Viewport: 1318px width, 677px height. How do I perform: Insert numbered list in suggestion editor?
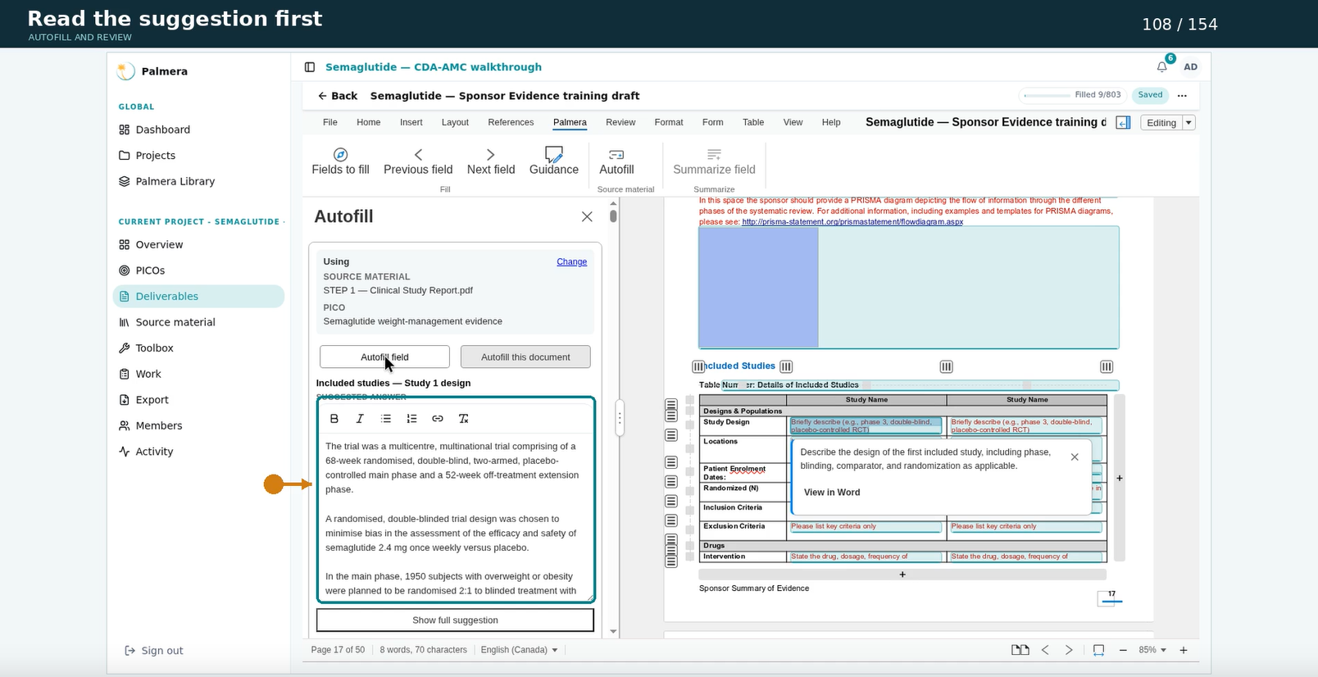click(x=411, y=419)
